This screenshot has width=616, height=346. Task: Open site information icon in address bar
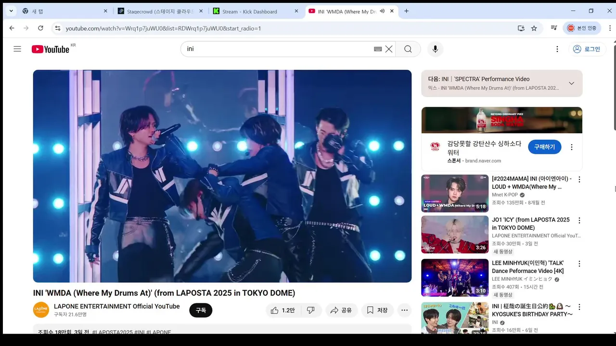[57, 28]
